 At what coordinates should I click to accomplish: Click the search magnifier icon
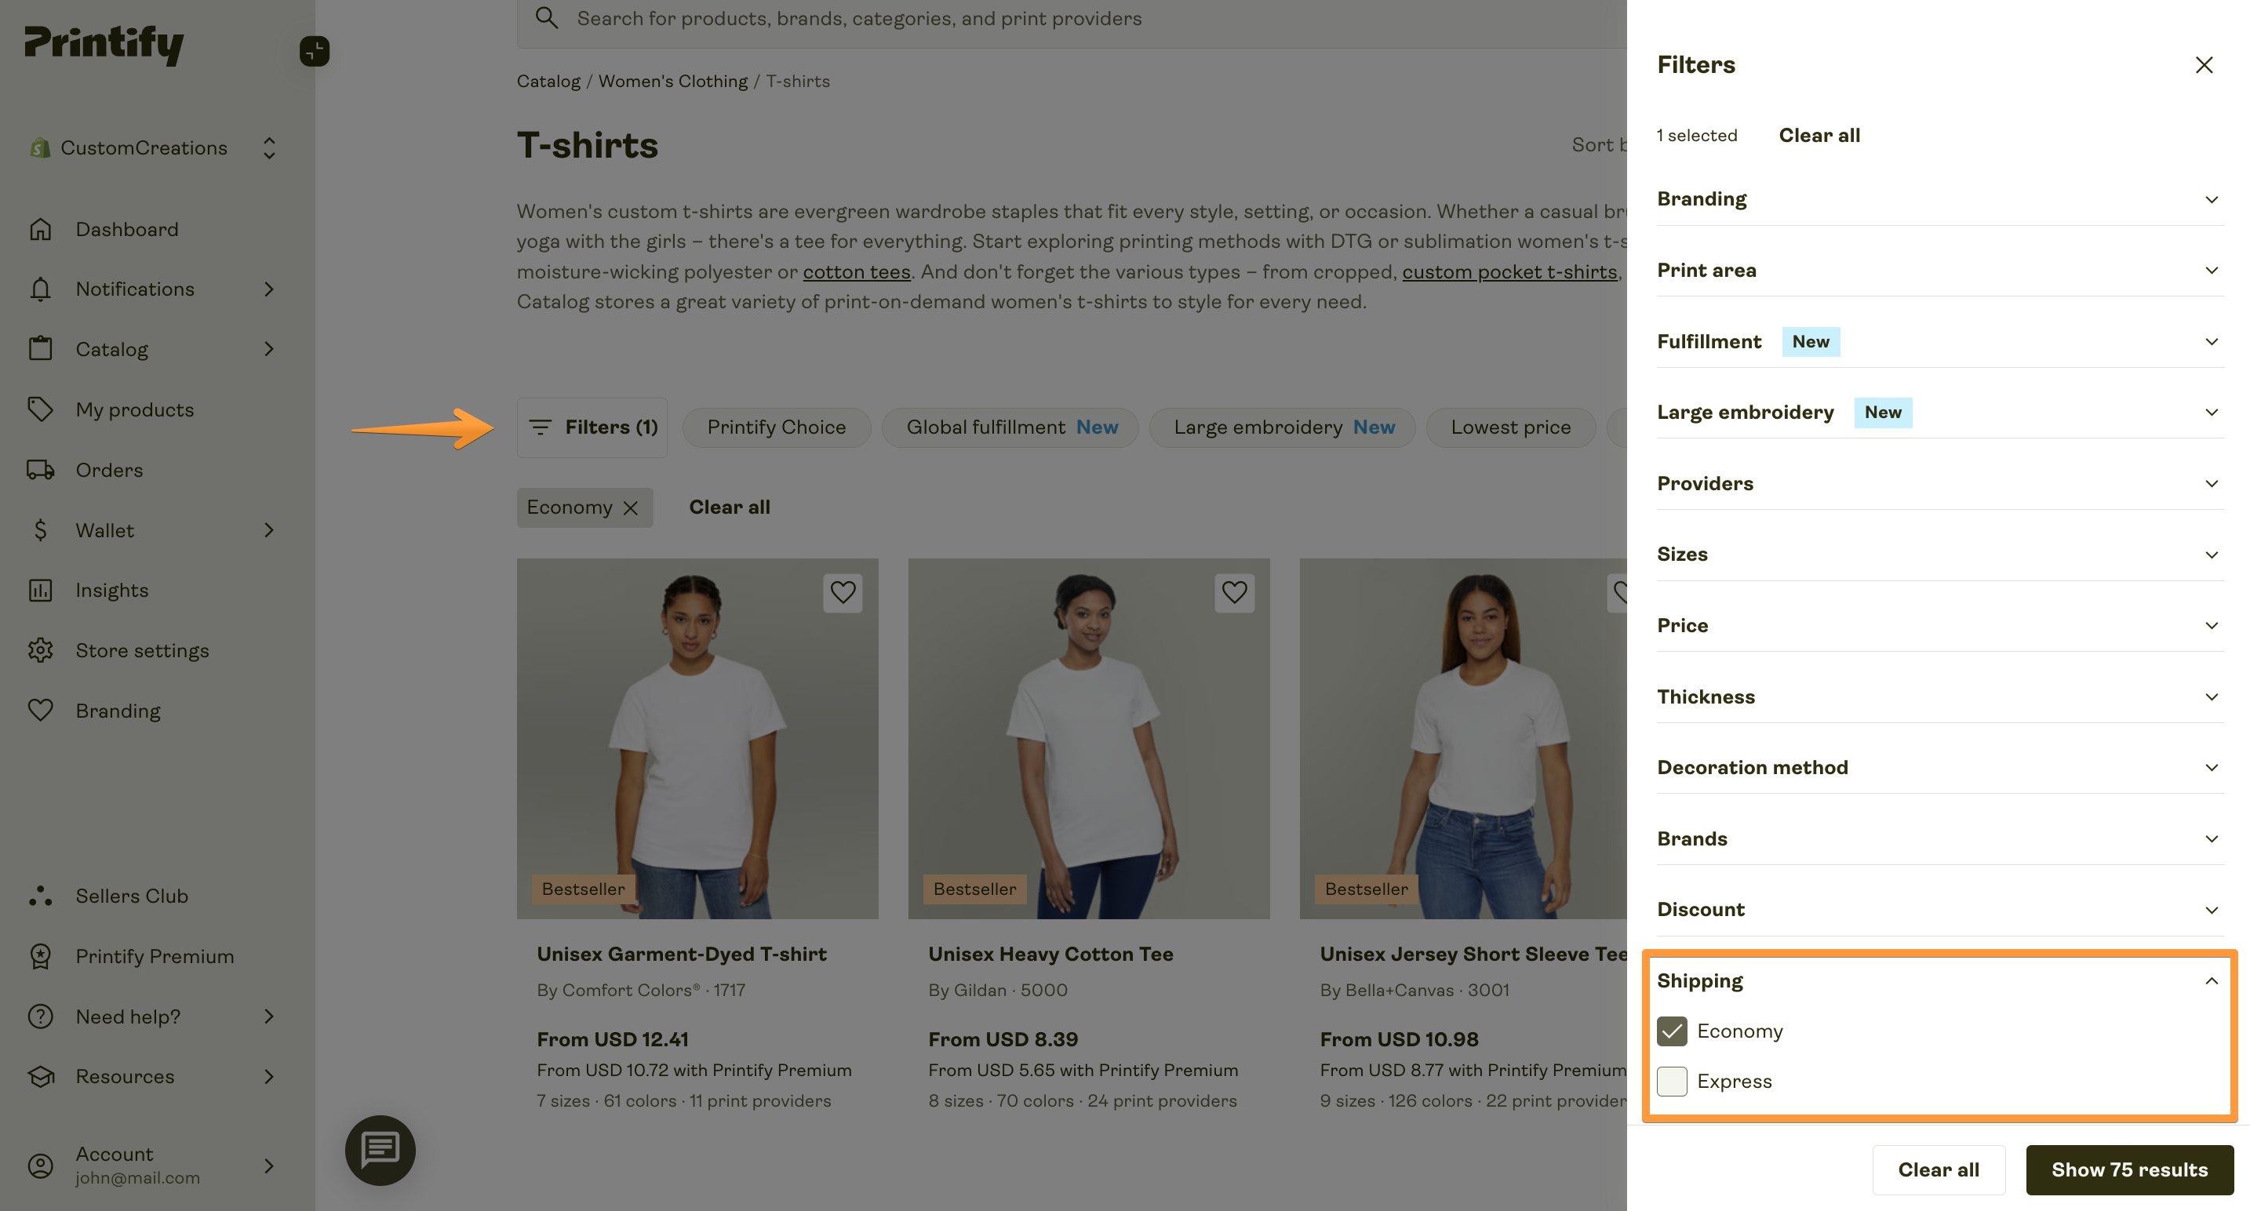click(x=547, y=17)
